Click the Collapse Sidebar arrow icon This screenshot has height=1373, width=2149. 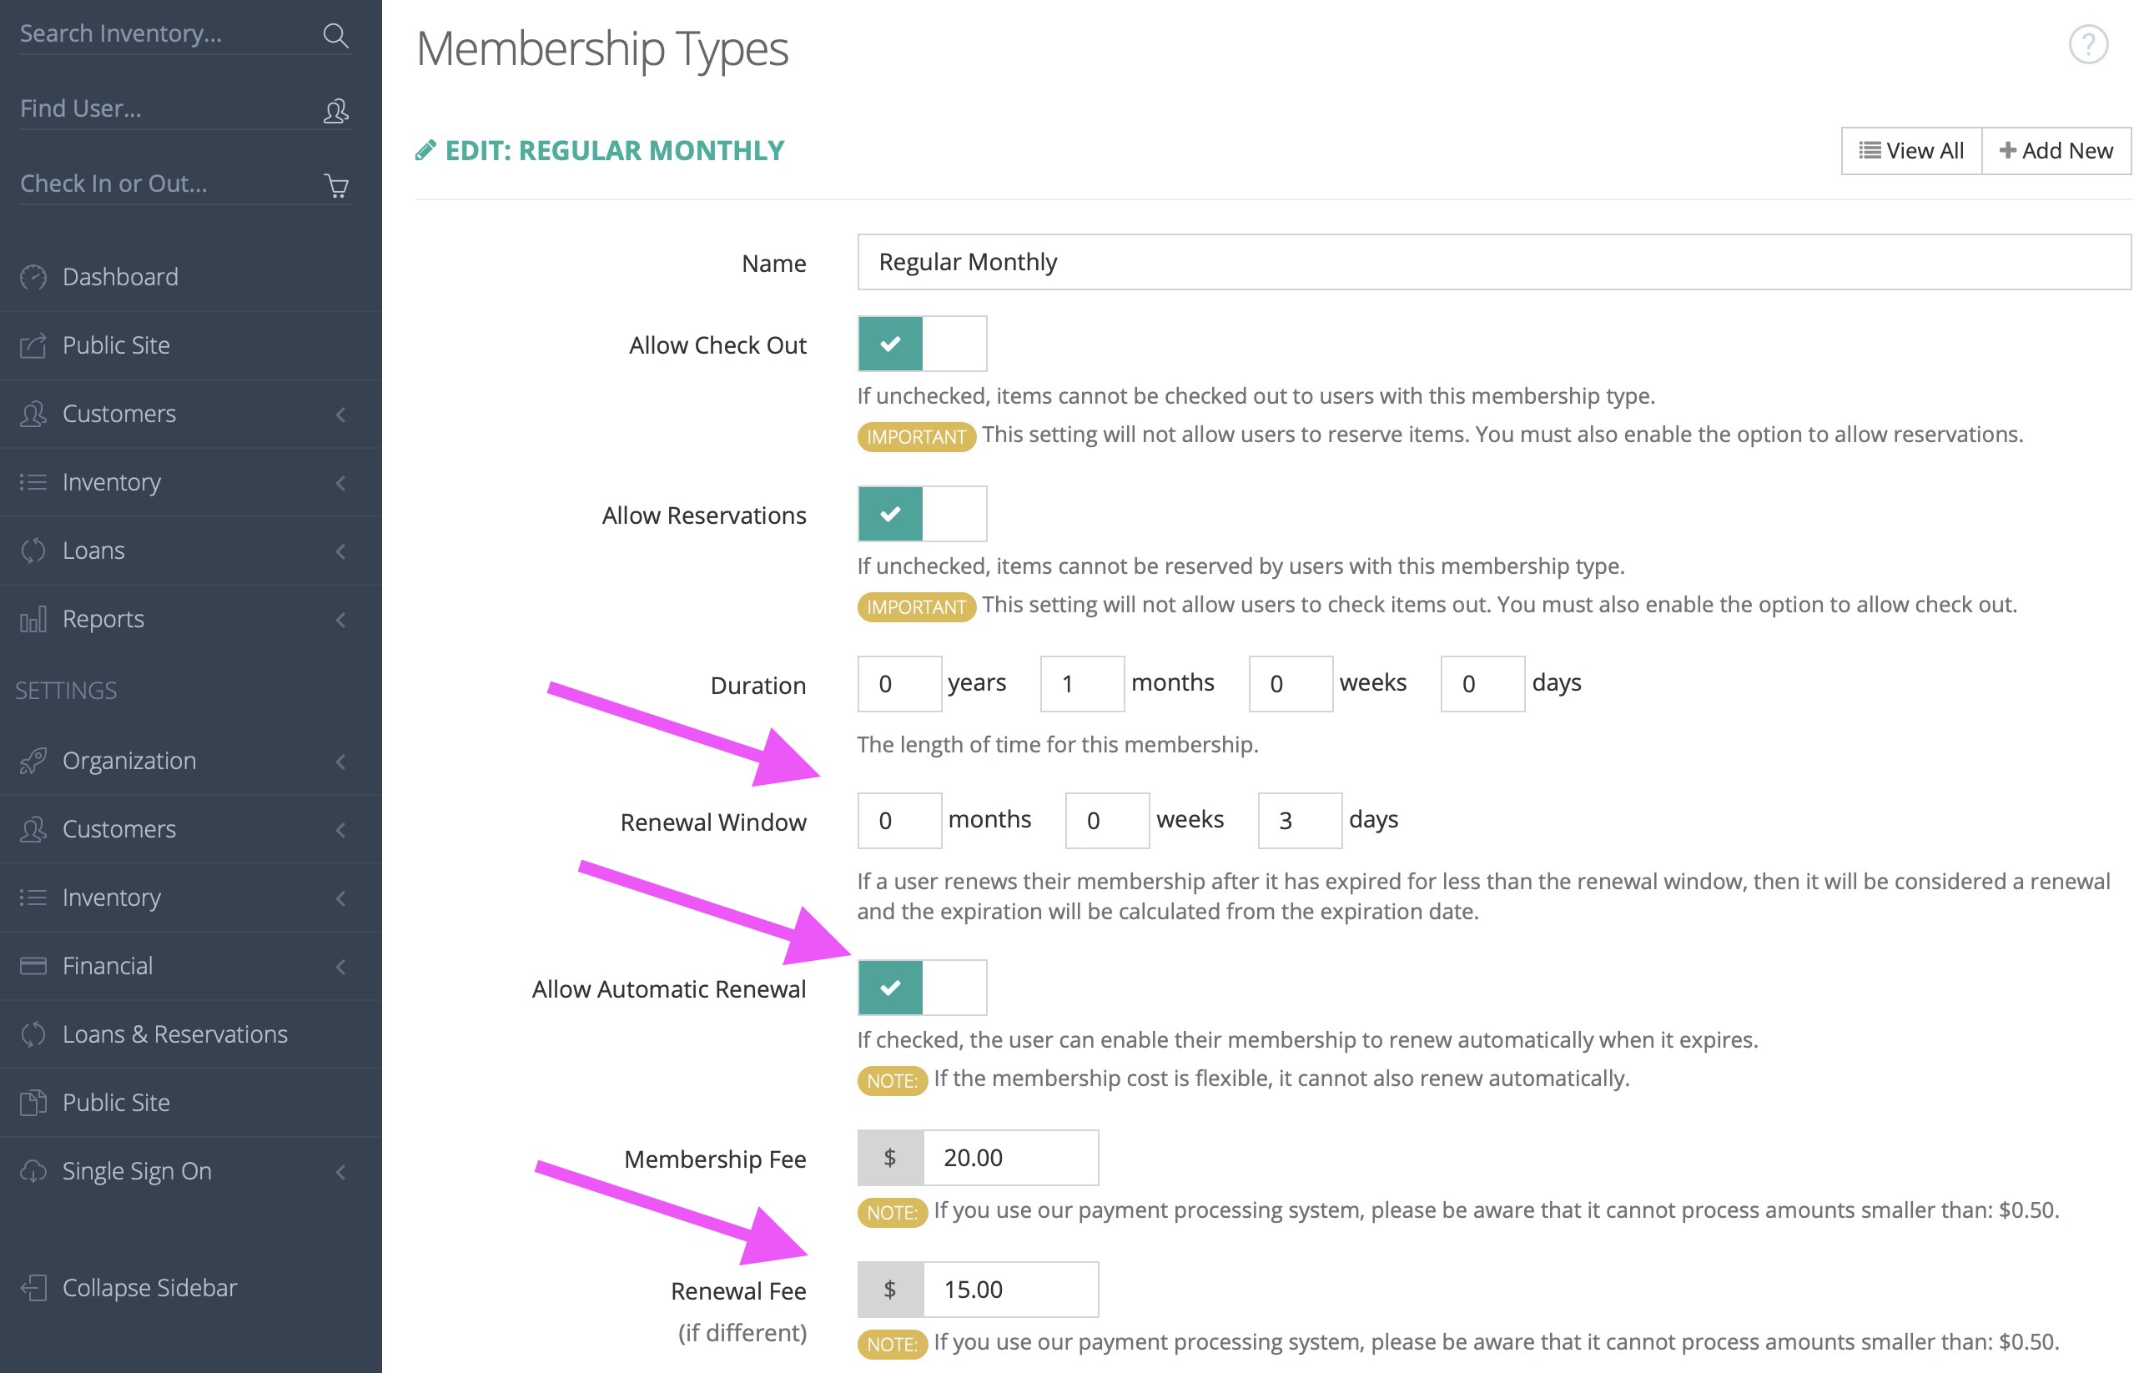pyautogui.click(x=33, y=1288)
